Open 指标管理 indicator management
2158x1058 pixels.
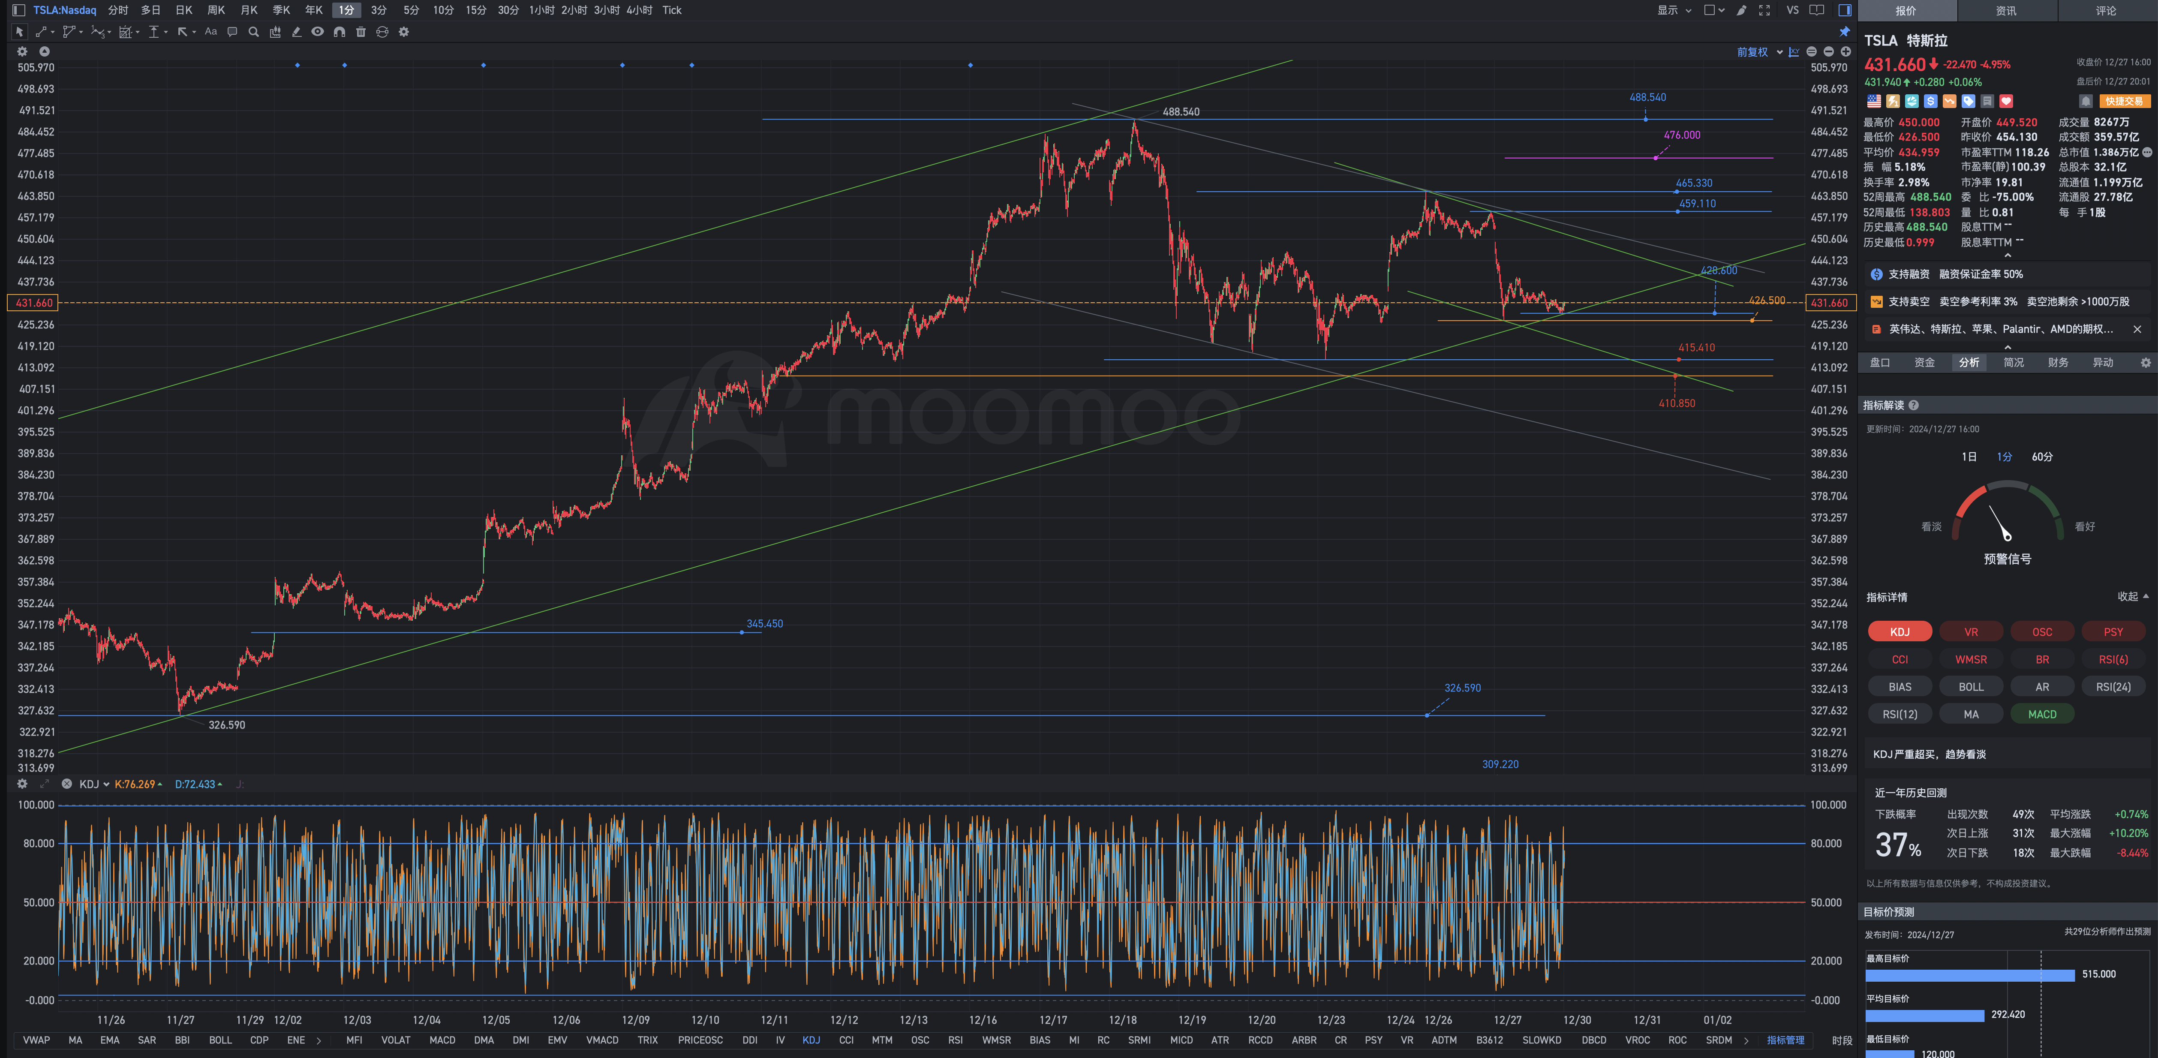pyautogui.click(x=1785, y=1040)
